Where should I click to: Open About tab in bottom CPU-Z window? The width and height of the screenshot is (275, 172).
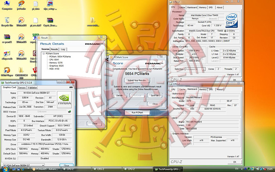[x=220, y=89]
